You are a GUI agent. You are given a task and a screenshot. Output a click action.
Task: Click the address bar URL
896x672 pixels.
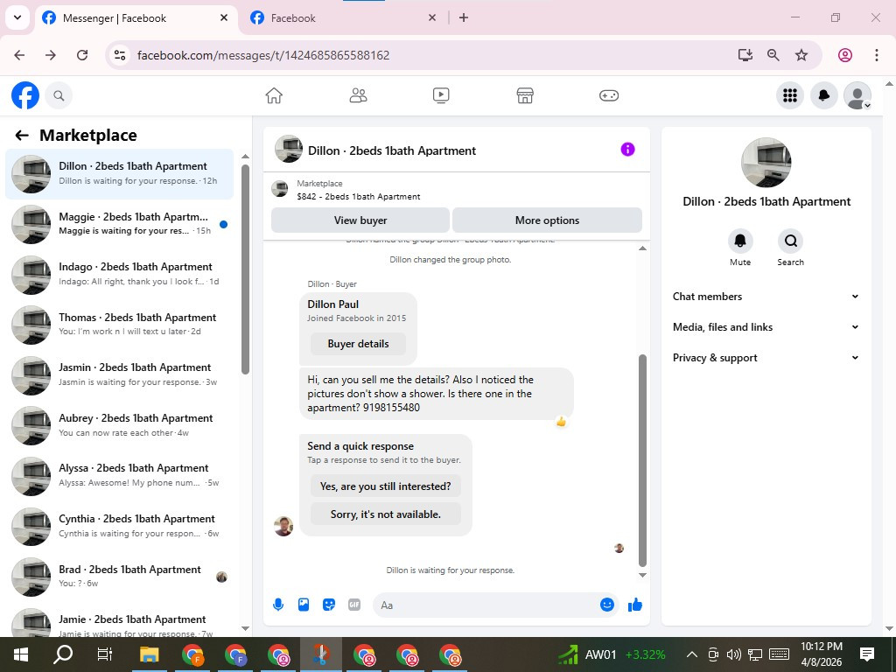pos(263,55)
